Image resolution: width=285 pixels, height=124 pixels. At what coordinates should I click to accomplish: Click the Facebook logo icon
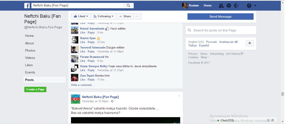point(27,6)
